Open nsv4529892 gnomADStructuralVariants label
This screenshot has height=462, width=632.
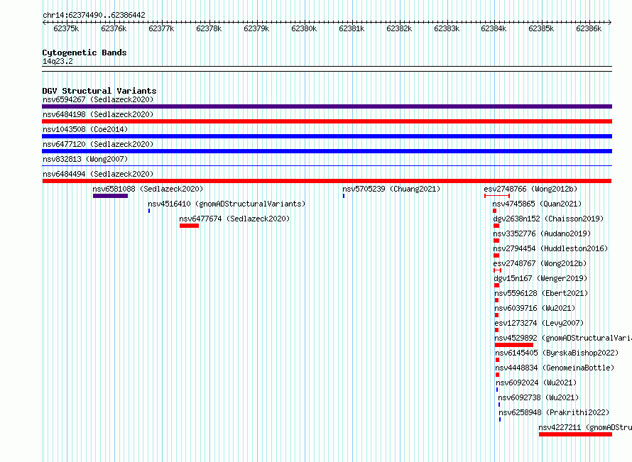coord(563,338)
